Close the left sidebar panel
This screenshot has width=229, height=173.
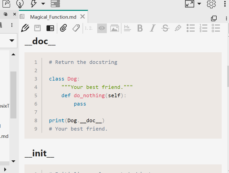point(15,14)
